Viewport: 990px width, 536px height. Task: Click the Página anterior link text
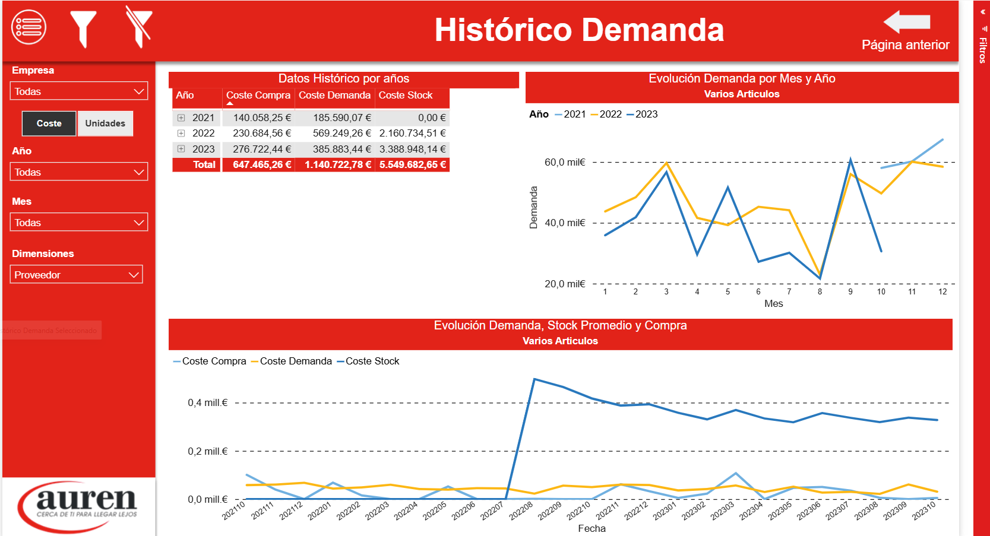point(905,45)
